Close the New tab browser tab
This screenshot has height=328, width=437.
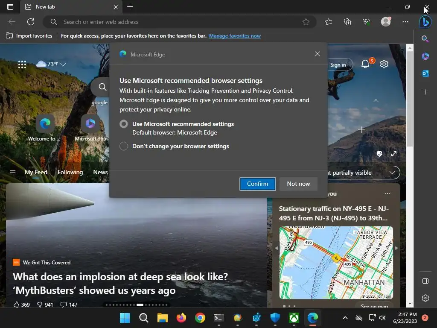(x=116, y=7)
